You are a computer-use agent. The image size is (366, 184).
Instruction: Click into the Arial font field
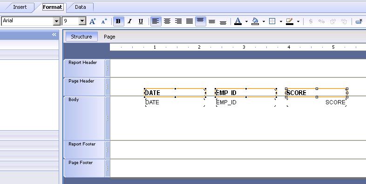pos(27,21)
